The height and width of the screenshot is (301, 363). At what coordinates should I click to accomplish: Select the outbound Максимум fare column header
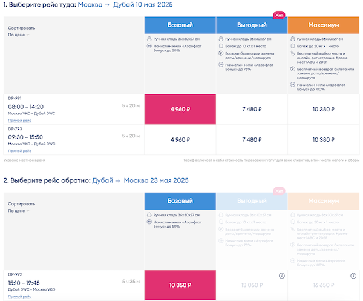324,25
